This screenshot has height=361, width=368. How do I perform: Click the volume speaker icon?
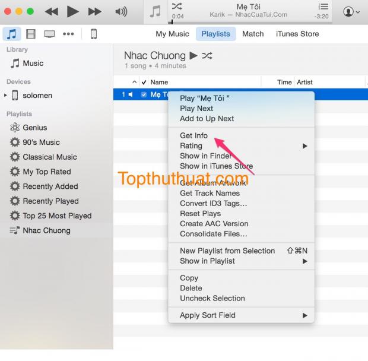coord(121,11)
